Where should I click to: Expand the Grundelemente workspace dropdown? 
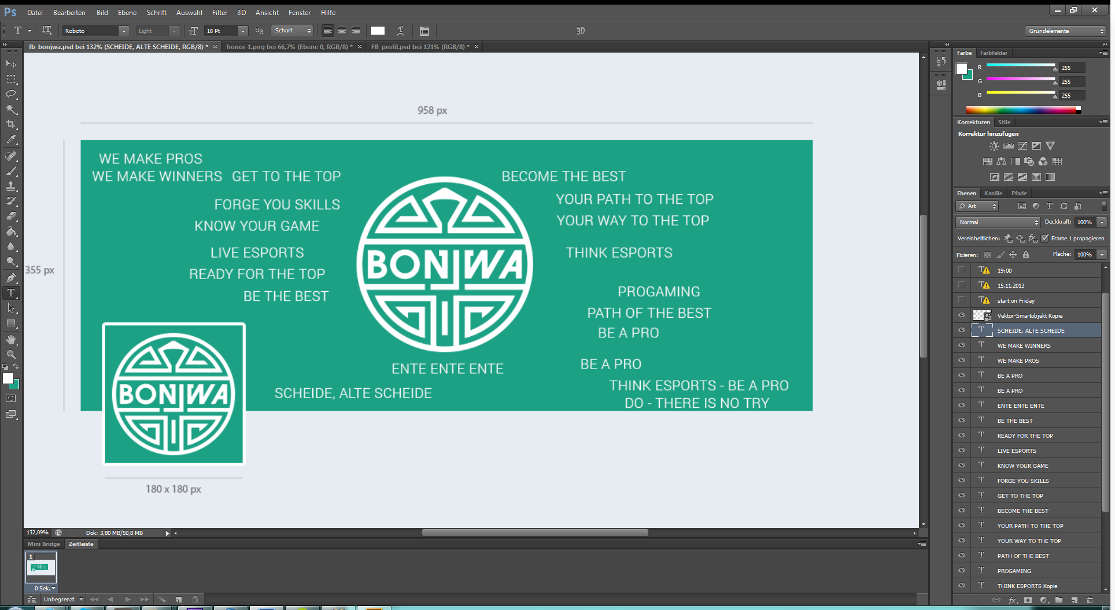(1065, 31)
